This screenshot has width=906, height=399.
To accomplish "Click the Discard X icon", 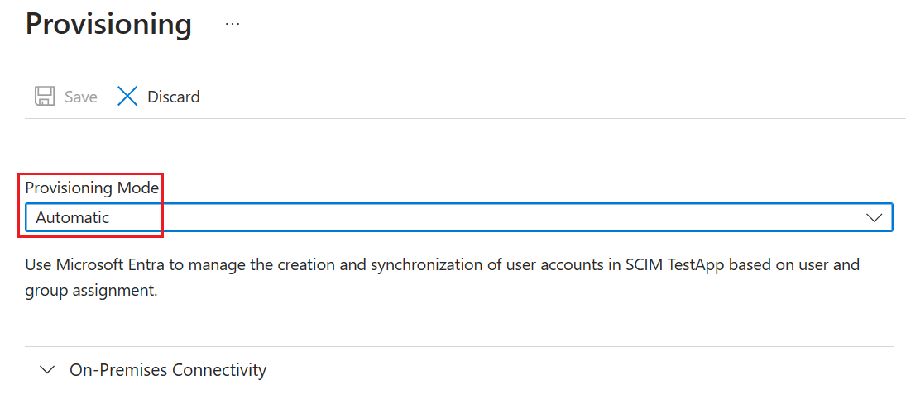I will [127, 97].
